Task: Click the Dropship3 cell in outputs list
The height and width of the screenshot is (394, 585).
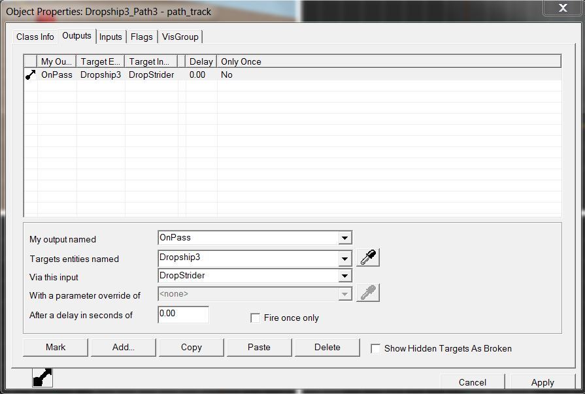Action: 101,74
